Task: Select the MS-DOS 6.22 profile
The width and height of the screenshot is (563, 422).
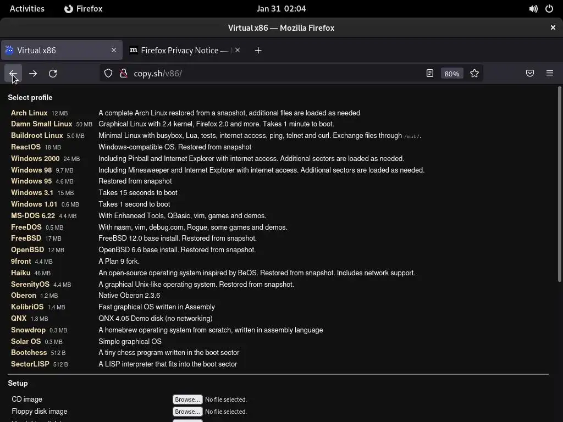Action: tap(33, 215)
